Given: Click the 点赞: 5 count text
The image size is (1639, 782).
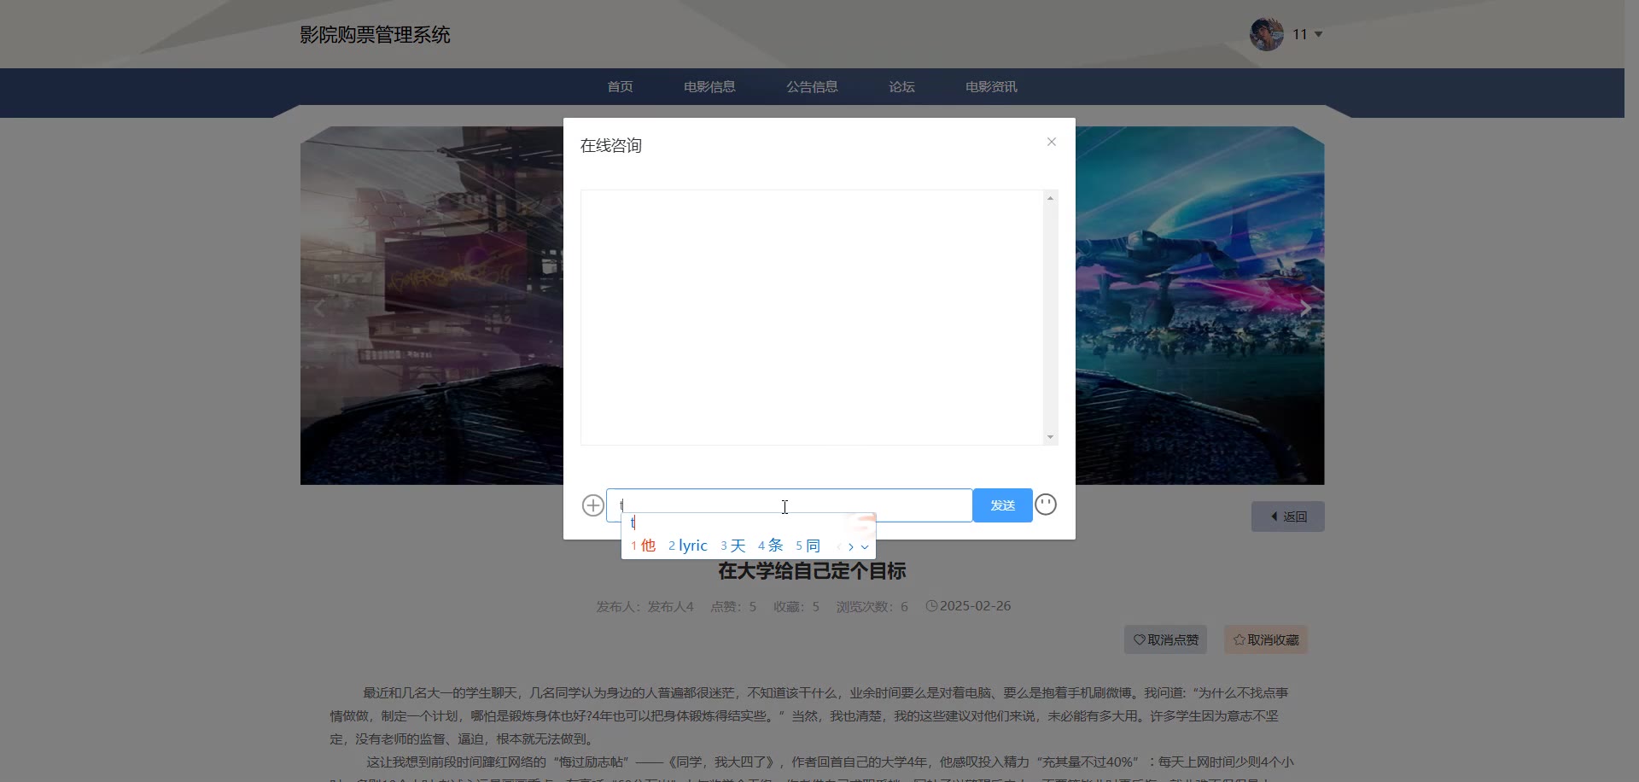Looking at the screenshot, I should [733, 606].
